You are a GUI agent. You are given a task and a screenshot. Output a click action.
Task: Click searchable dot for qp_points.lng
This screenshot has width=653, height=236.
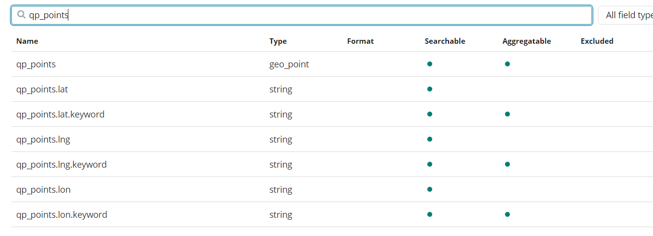point(430,139)
